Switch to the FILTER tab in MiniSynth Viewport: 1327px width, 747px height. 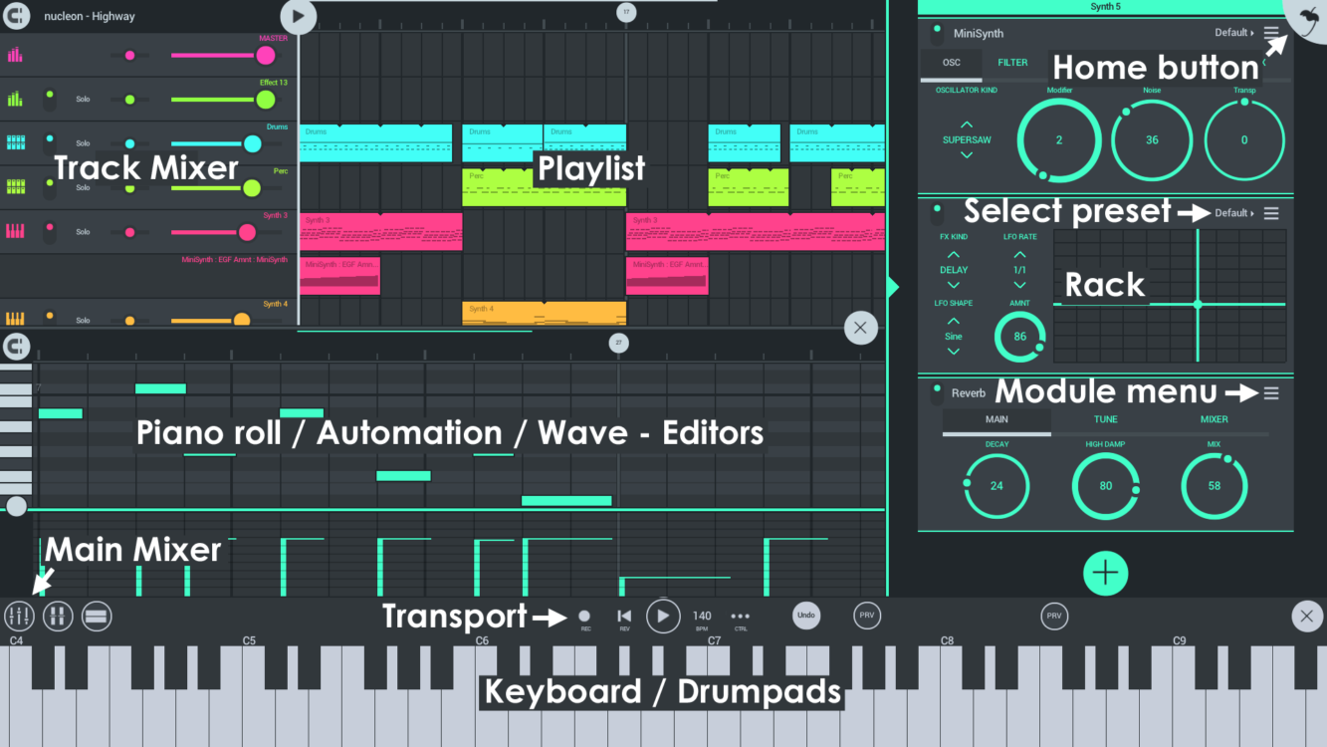pos(1012,62)
